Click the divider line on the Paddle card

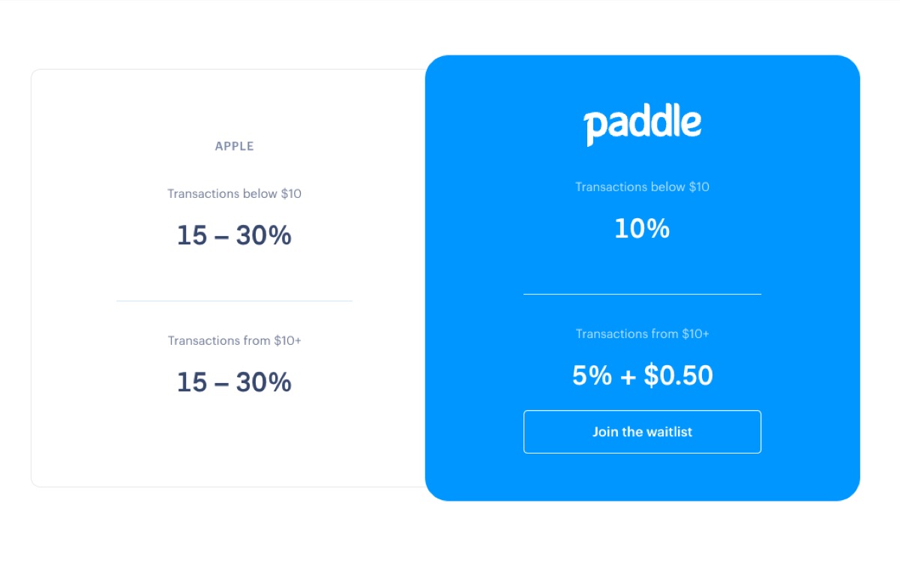pos(642,292)
